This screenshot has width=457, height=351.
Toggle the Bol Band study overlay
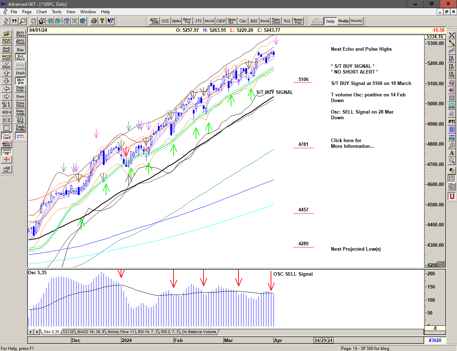click(20, 57)
